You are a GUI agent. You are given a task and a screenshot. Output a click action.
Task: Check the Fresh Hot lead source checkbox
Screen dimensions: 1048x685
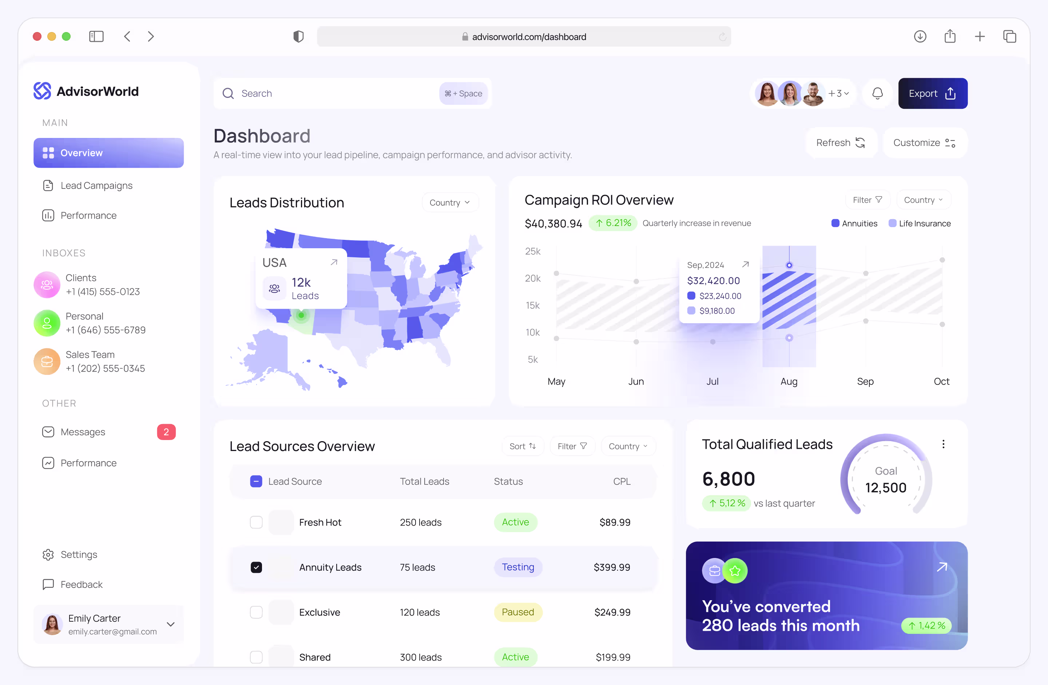[256, 522]
